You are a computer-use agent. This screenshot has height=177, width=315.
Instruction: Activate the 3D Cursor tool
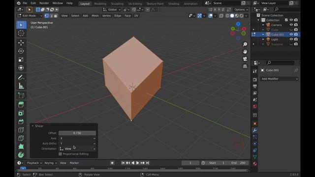coord(21,33)
